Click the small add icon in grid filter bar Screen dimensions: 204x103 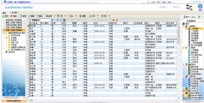click(x=57, y=20)
